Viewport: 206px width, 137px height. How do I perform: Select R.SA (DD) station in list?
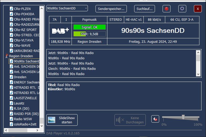point(21,108)
